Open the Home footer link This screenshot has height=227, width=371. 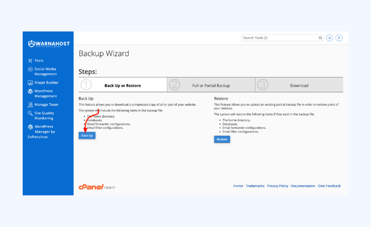click(238, 186)
